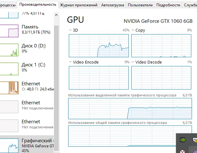
Task: Click the Использование общей памяти графического процессора label
Action: pyautogui.click(x=117, y=123)
